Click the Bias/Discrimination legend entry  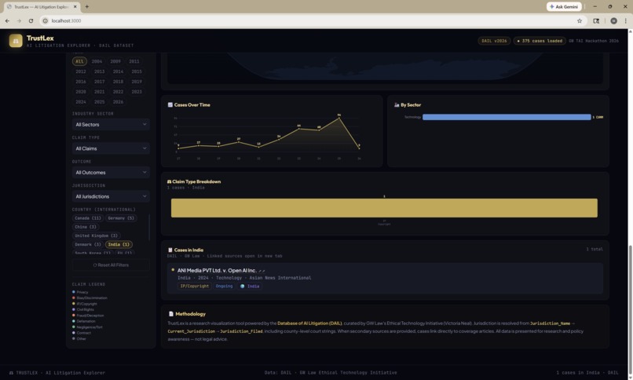click(x=90, y=298)
